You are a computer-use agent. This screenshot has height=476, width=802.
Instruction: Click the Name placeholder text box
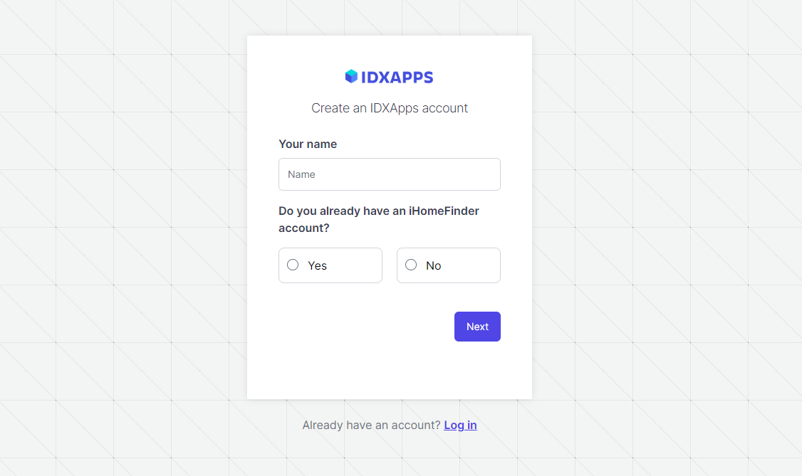389,174
